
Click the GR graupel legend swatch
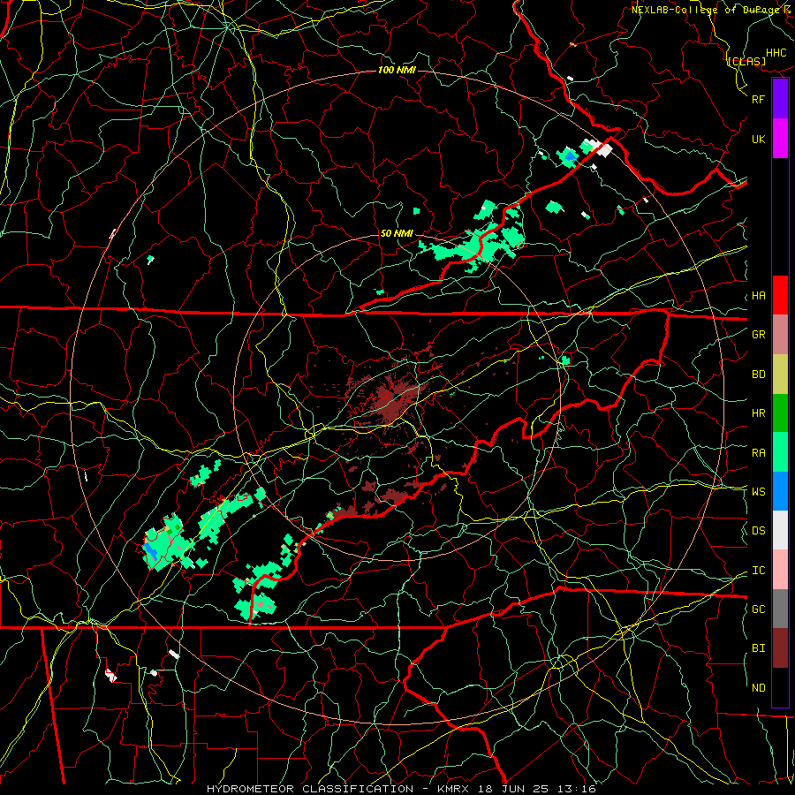(x=780, y=335)
